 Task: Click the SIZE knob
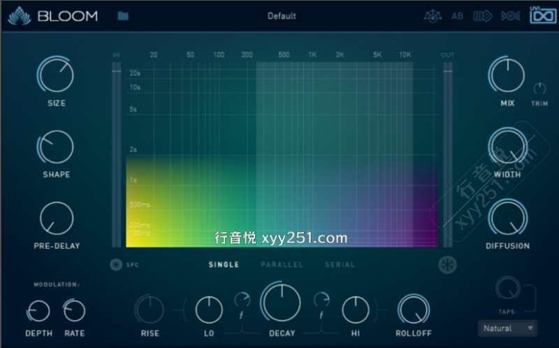pos(56,75)
